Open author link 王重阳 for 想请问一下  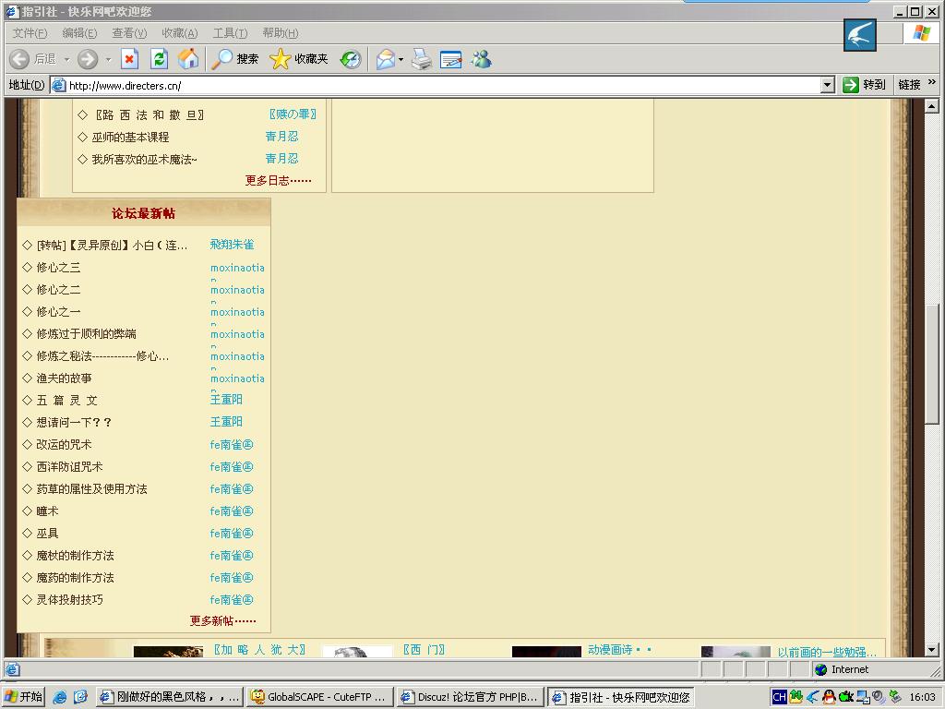click(227, 422)
